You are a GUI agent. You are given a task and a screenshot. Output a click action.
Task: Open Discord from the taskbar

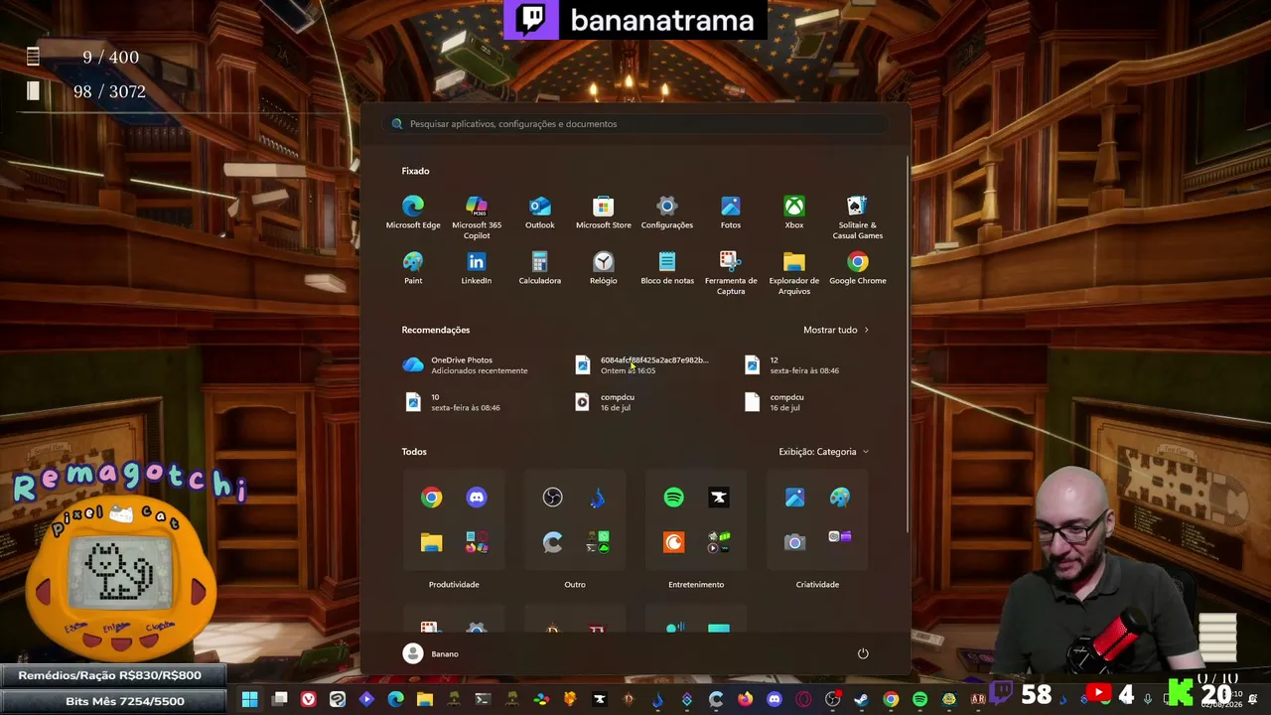click(x=775, y=699)
